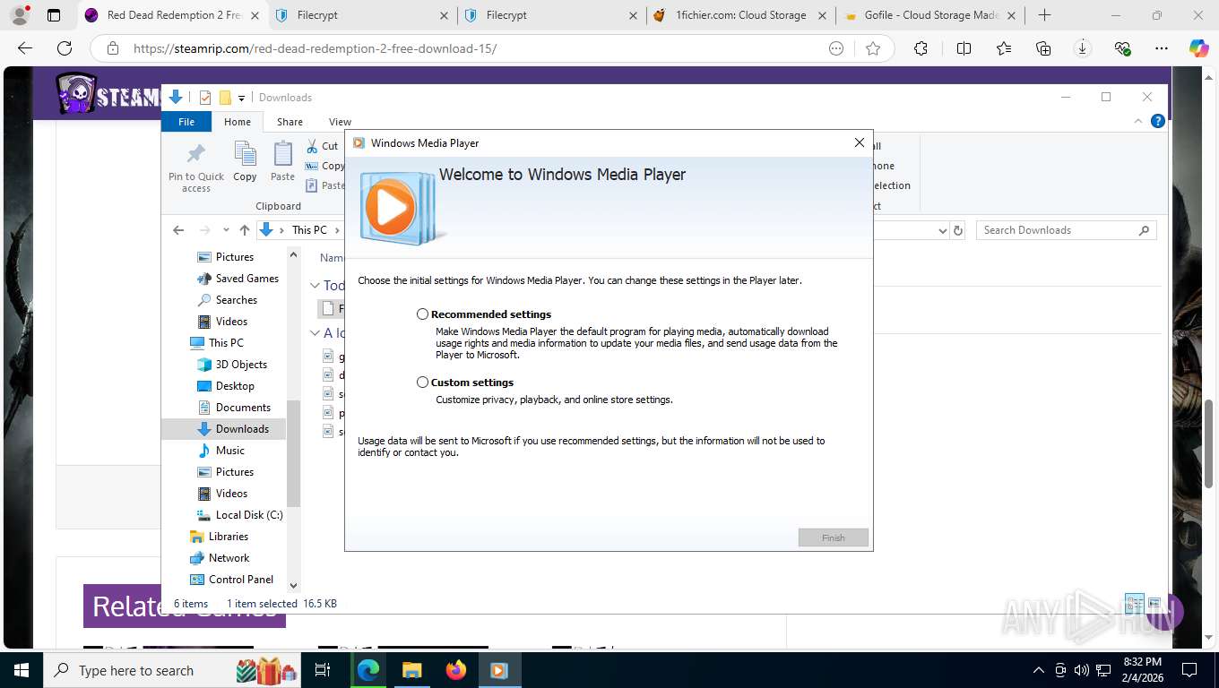Open the browser Extensions icon
This screenshot has height=688, width=1219.
click(x=921, y=48)
